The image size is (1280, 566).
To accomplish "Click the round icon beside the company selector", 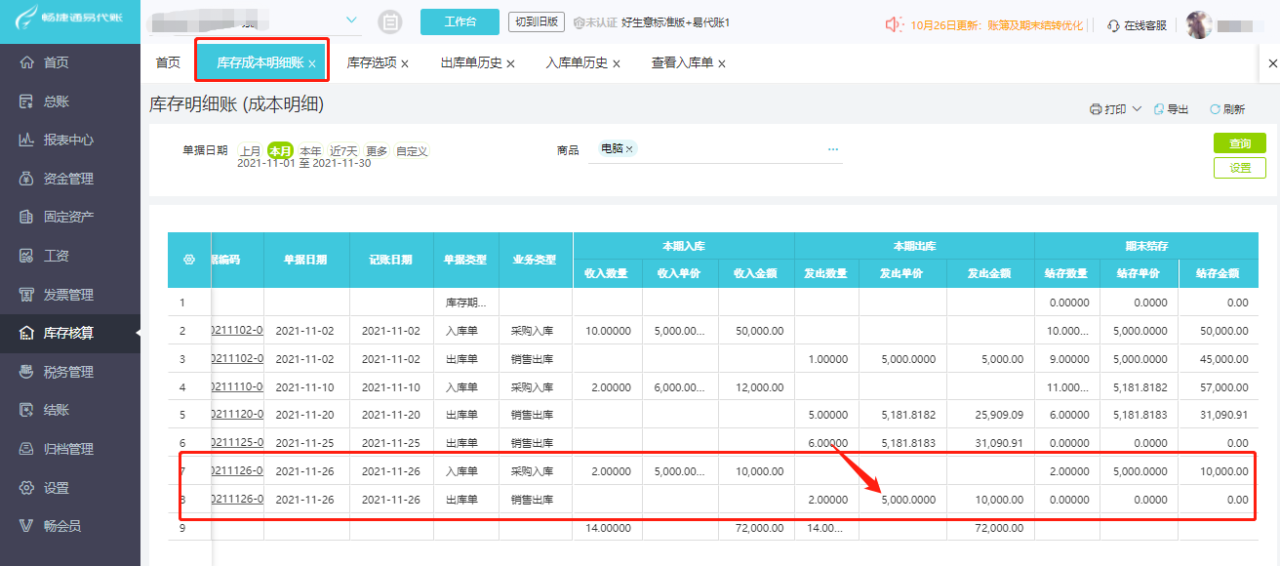I will (x=390, y=21).
